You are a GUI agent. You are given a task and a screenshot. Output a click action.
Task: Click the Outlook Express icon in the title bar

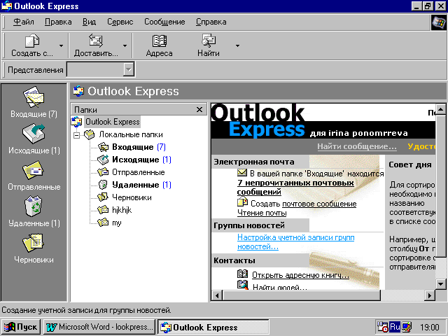click(7, 6)
